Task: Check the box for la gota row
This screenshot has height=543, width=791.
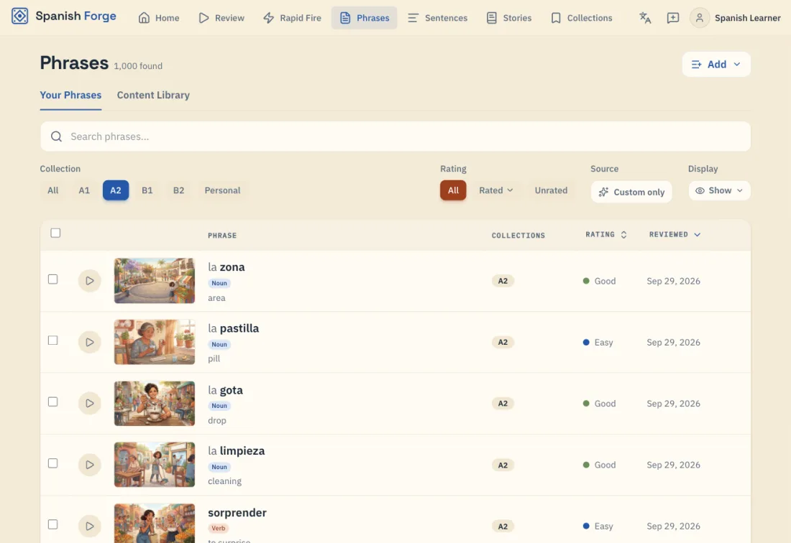Action: point(53,402)
